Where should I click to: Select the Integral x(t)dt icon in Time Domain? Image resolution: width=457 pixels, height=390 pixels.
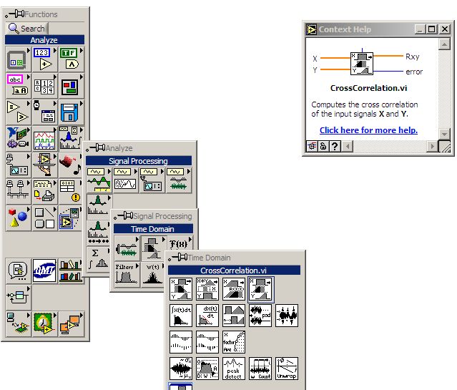pyautogui.click(x=181, y=316)
